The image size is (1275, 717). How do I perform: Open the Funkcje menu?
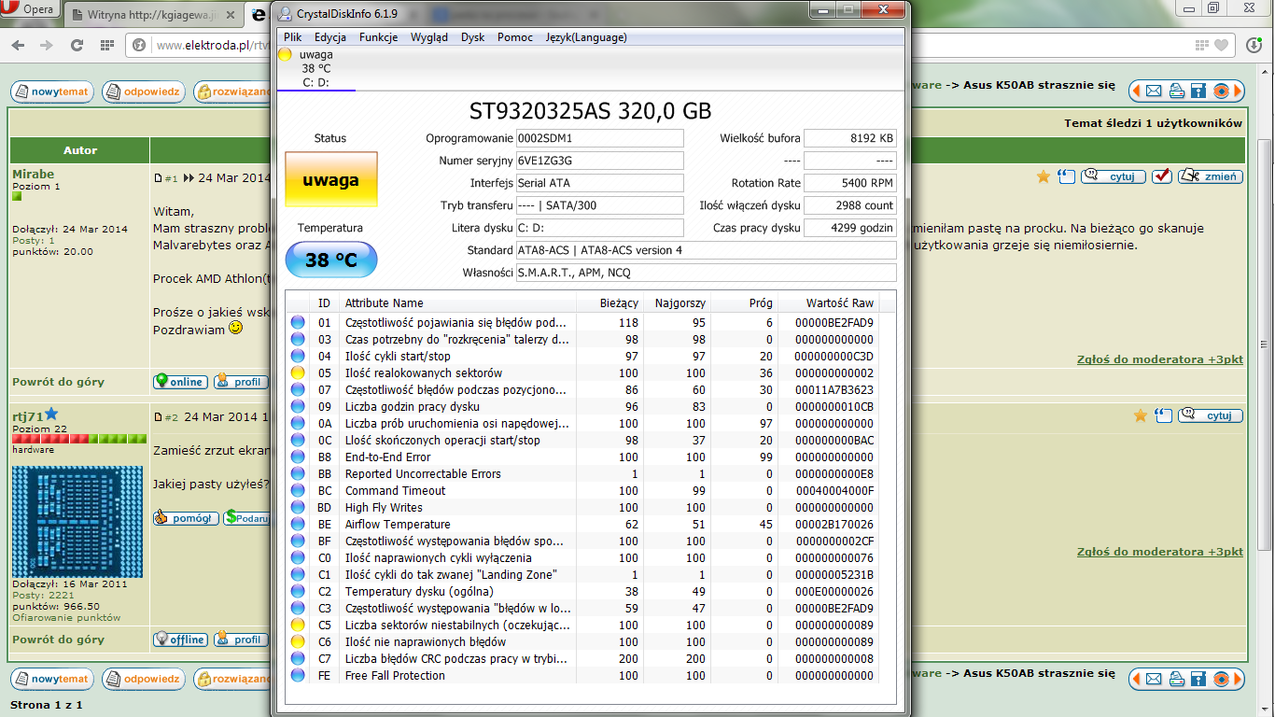pos(378,37)
